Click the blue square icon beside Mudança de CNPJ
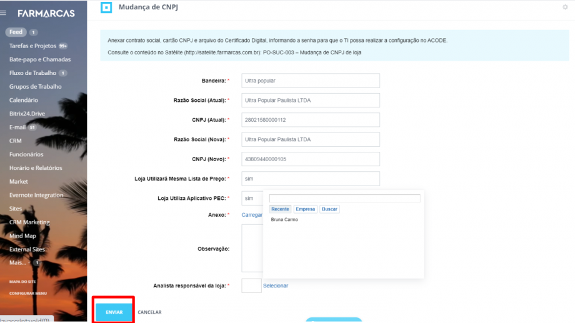This screenshot has height=323, width=575. pos(107,7)
